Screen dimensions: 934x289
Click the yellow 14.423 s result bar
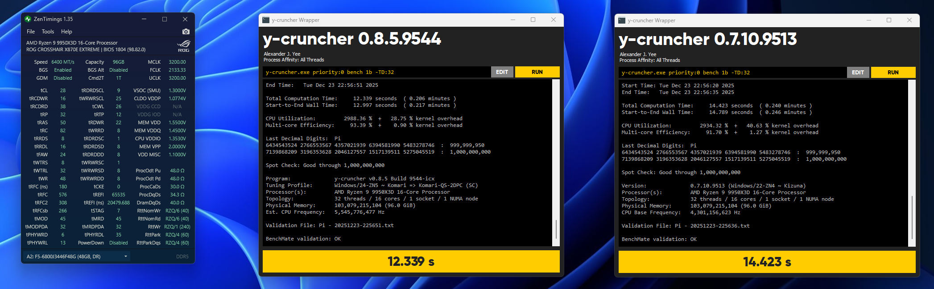click(x=767, y=262)
